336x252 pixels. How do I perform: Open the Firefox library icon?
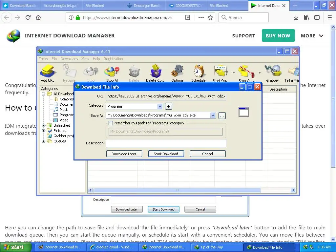tap(306, 18)
